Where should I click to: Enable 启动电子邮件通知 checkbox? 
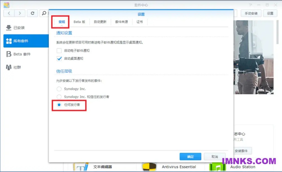pyautogui.click(x=59, y=51)
